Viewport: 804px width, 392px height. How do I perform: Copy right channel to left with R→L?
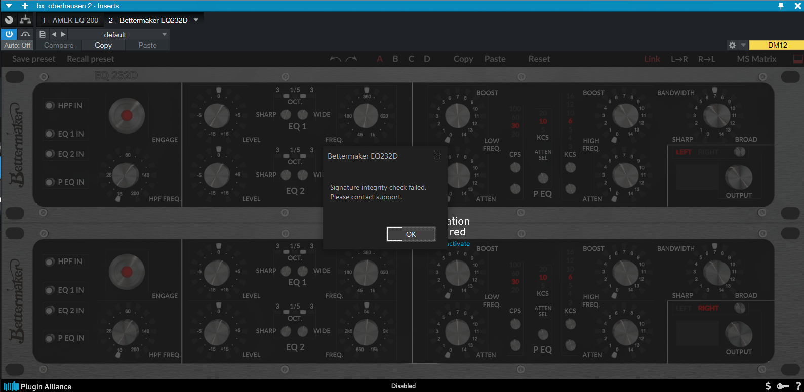tap(707, 59)
